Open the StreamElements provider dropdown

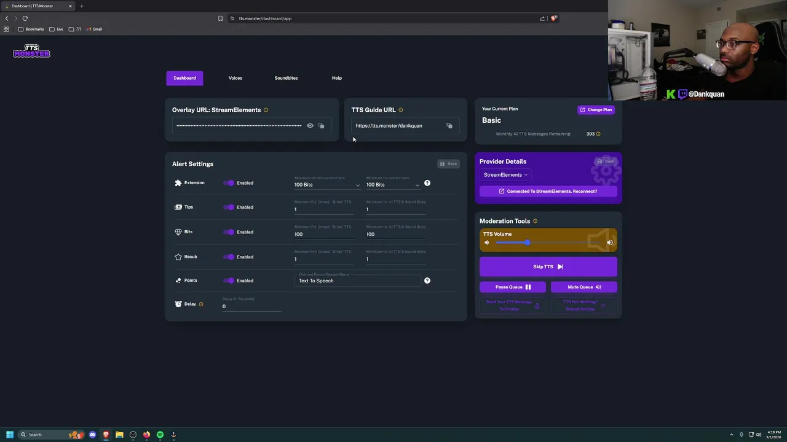[x=505, y=175]
